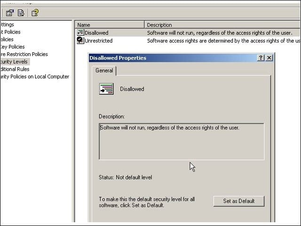This screenshot has width=301, height=226.
Task: Switch to the General tab
Action: 104,71
